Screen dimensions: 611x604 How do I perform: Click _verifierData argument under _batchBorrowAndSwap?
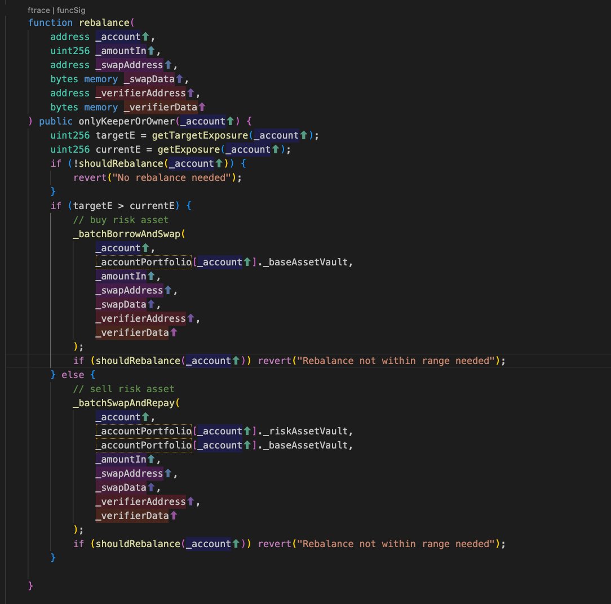(x=132, y=332)
